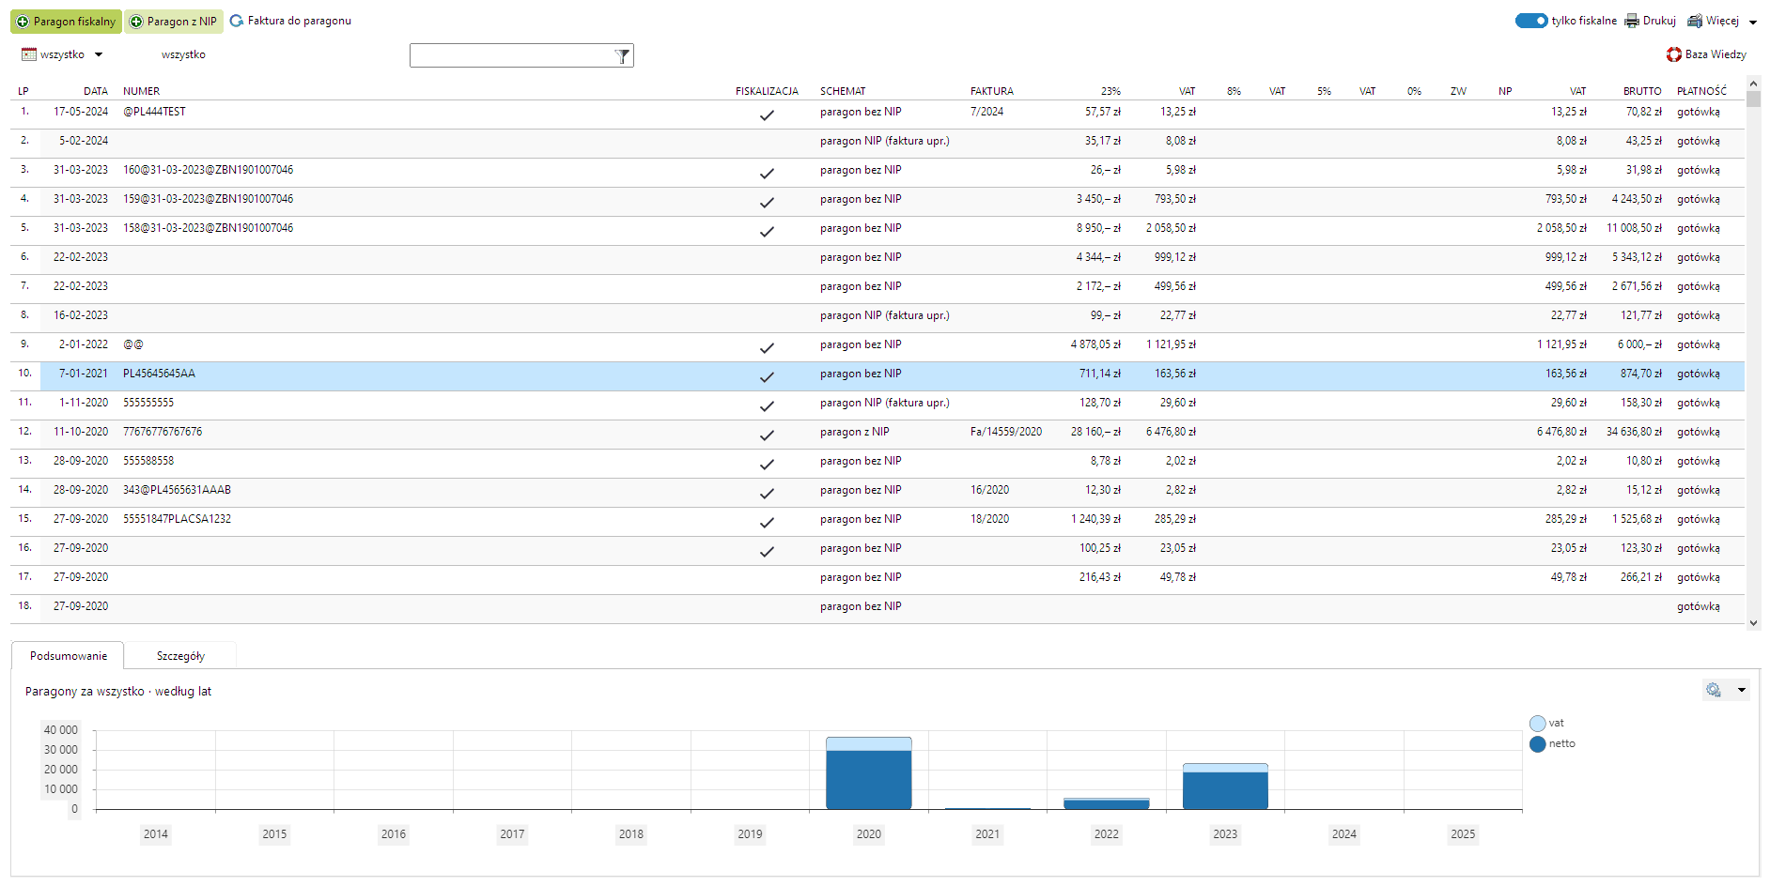The height and width of the screenshot is (886, 1770).
Task: Toggle the tylko fiskalne switch
Action: point(1530,21)
